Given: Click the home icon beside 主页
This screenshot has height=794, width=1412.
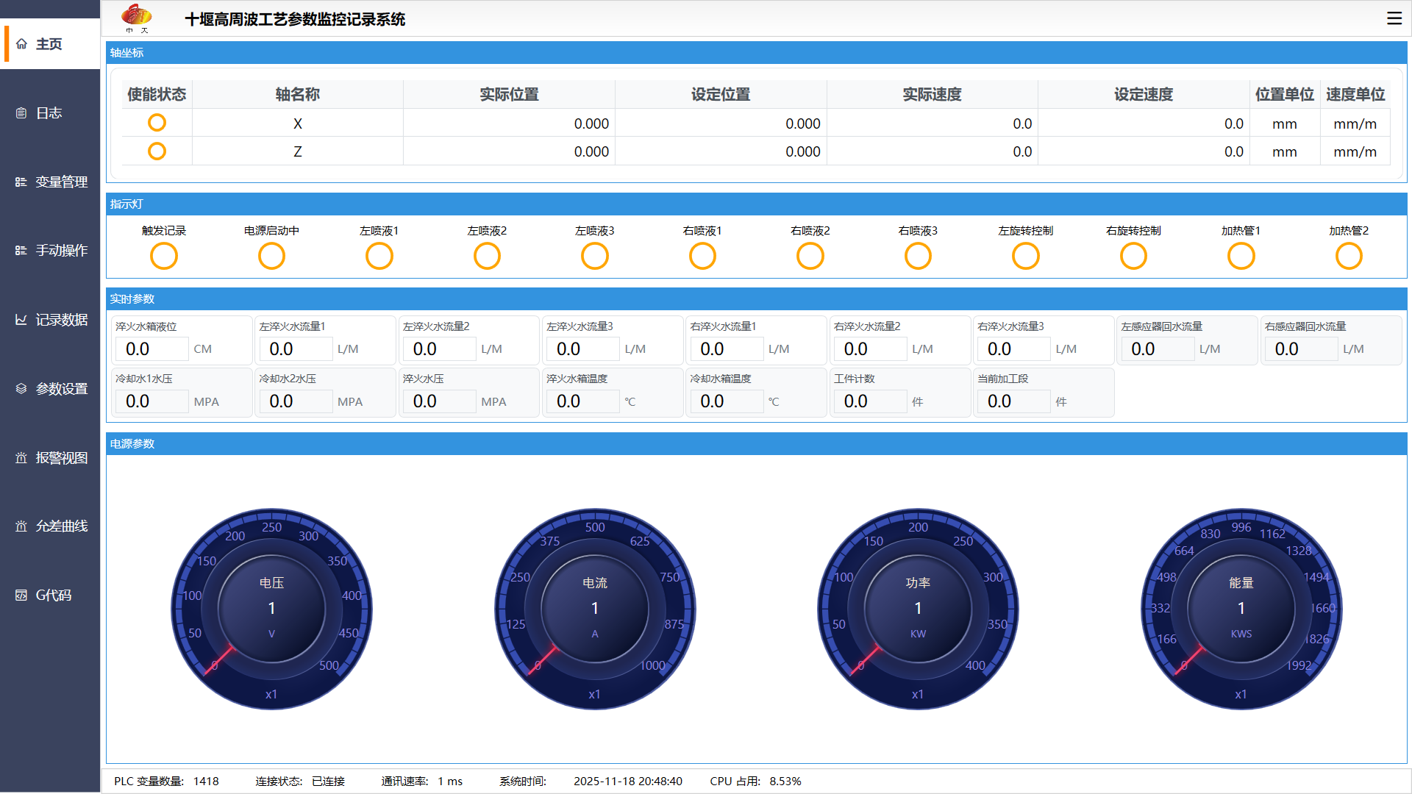Looking at the screenshot, I should pyautogui.click(x=21, y=44).
